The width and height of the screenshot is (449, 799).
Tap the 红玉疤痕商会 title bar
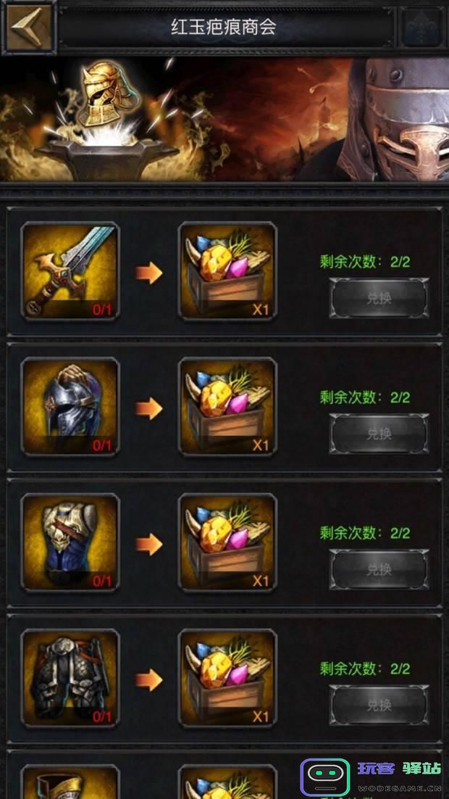[224, 27]
